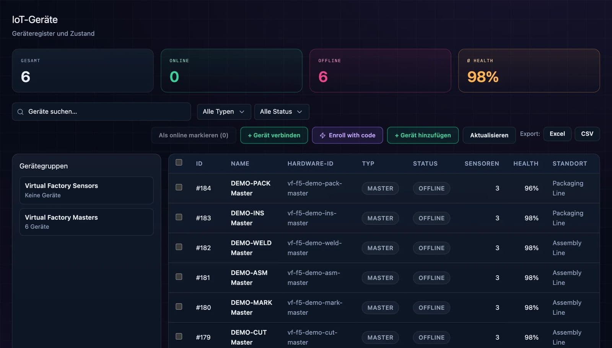Click Gerät hinzufügen
This screenshot has width=612, height=348.
click(x=423, y=135)
